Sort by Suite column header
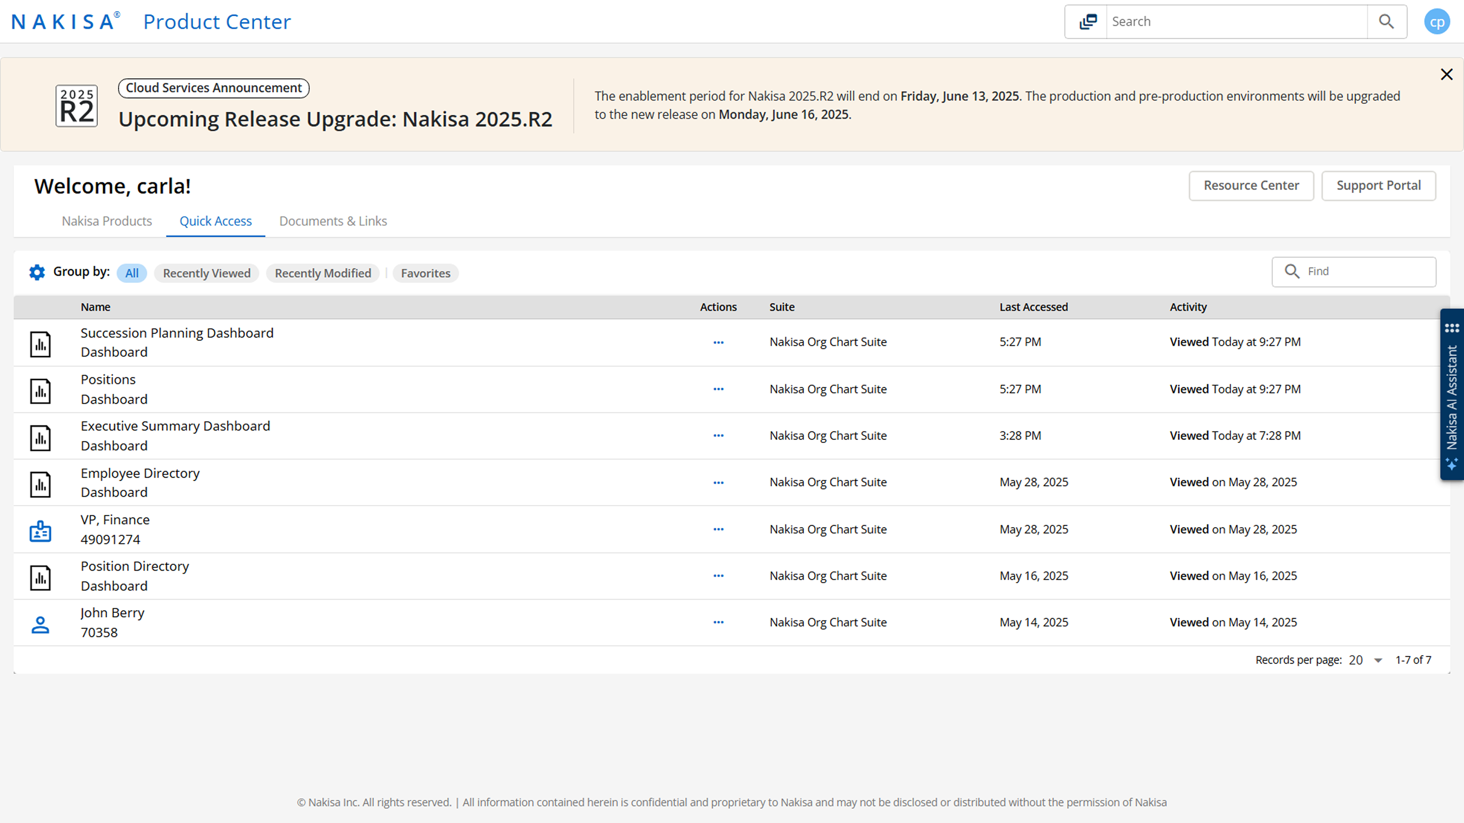The image size is (1464, 823). [782, 307]
